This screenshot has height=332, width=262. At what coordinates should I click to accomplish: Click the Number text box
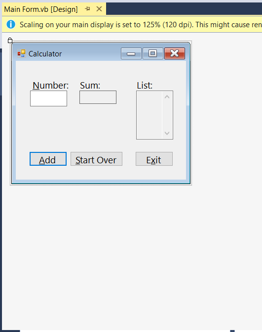(x=48, y=98)
